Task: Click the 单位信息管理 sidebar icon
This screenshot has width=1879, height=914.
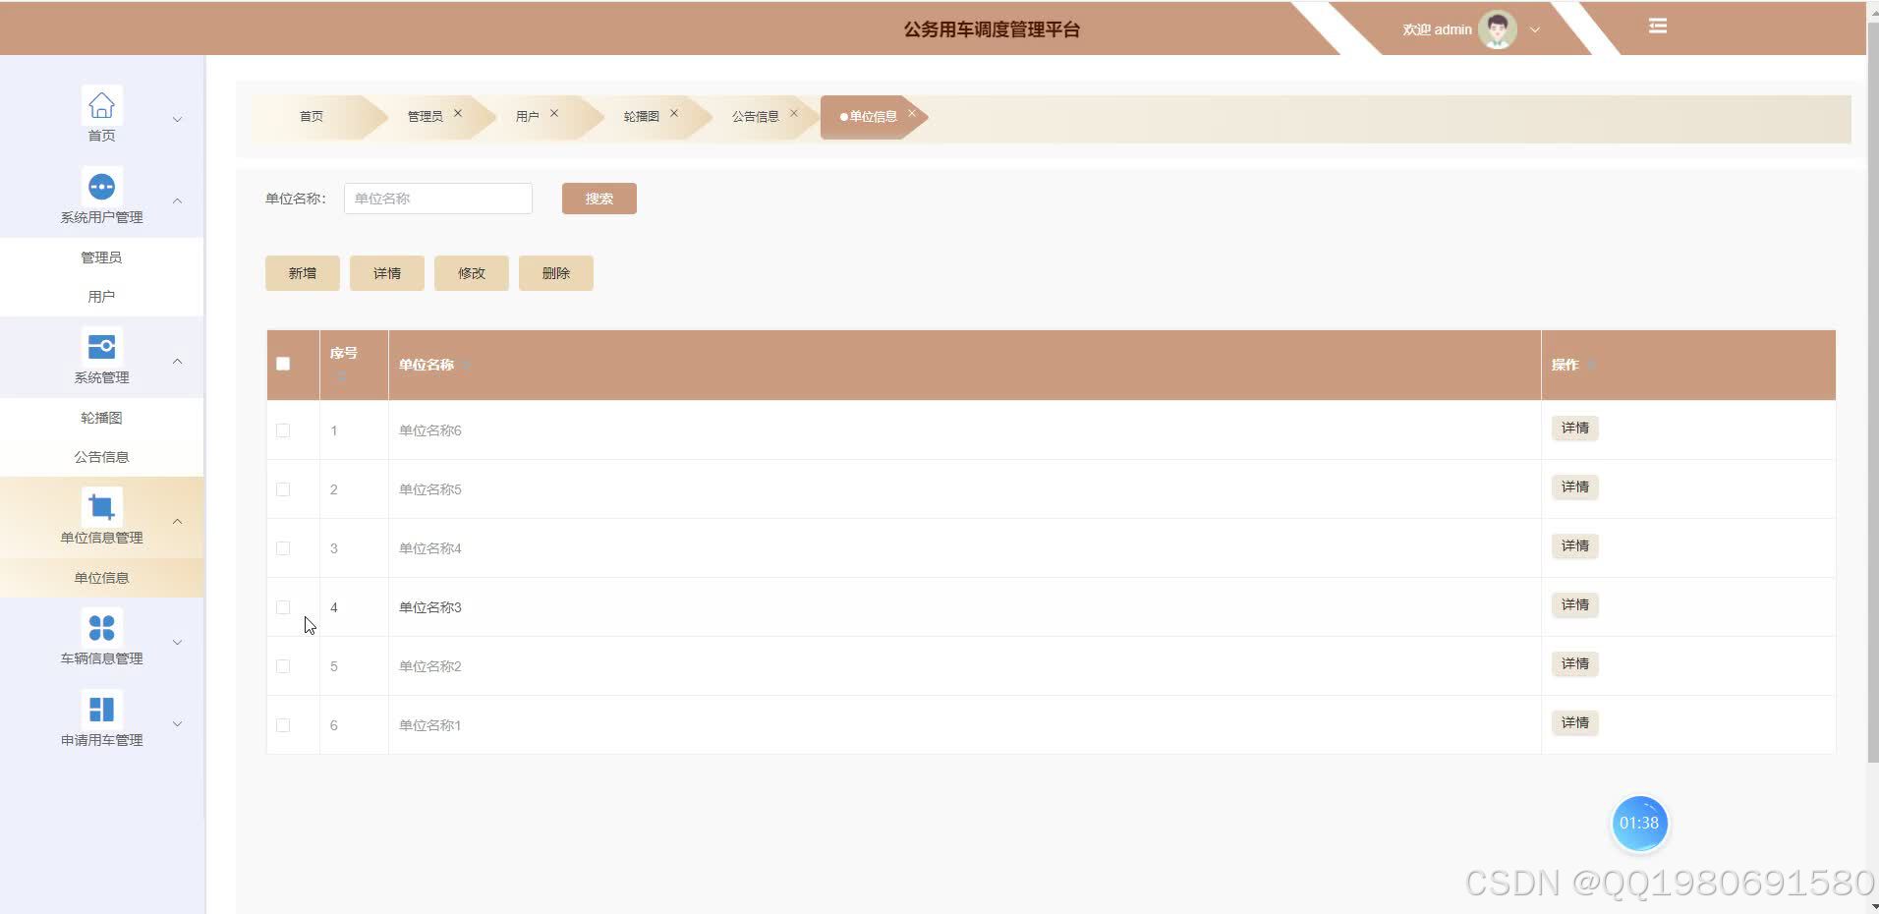Action: click(x=101, y=505)
